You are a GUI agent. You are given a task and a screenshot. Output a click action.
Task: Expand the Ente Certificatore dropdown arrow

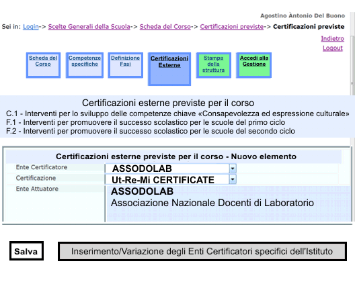233,169
